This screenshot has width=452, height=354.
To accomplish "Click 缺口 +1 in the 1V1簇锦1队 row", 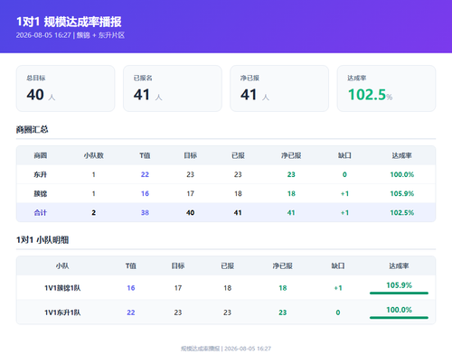I will 338,288.
